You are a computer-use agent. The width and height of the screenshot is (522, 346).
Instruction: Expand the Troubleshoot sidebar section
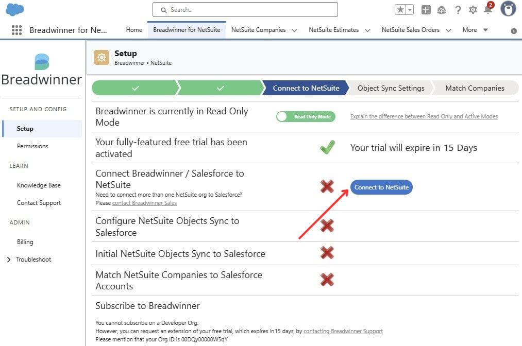pyautogui.click(x=9, y=259)
